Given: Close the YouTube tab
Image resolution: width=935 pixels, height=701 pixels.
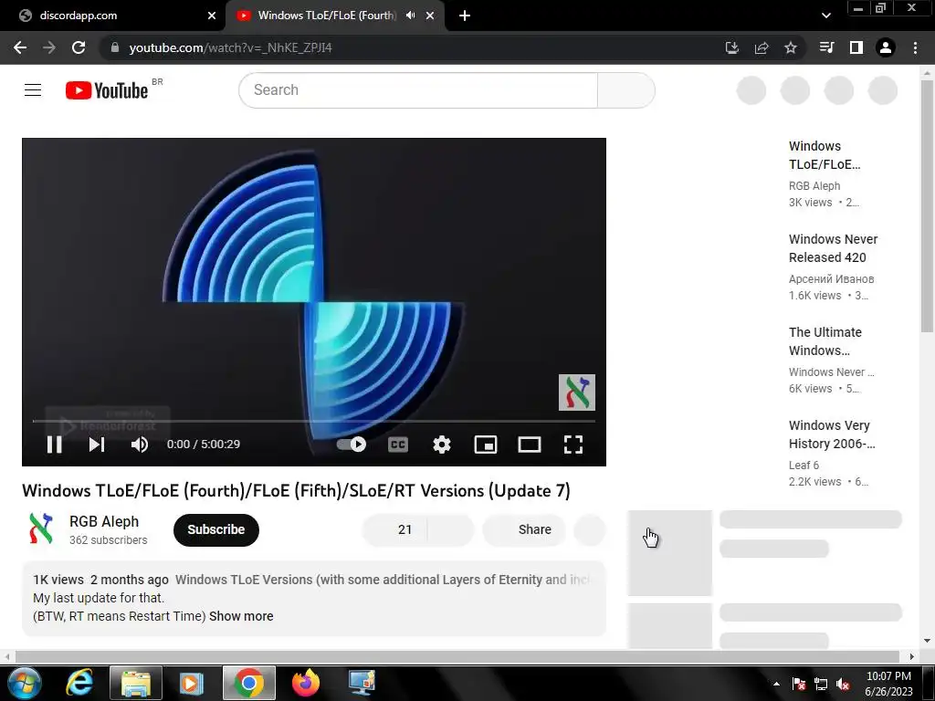Looking at the screenshot, I should 430,16.
